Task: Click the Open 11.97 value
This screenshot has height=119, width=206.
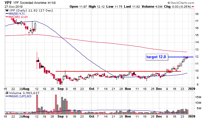Action: coord(78,6)
